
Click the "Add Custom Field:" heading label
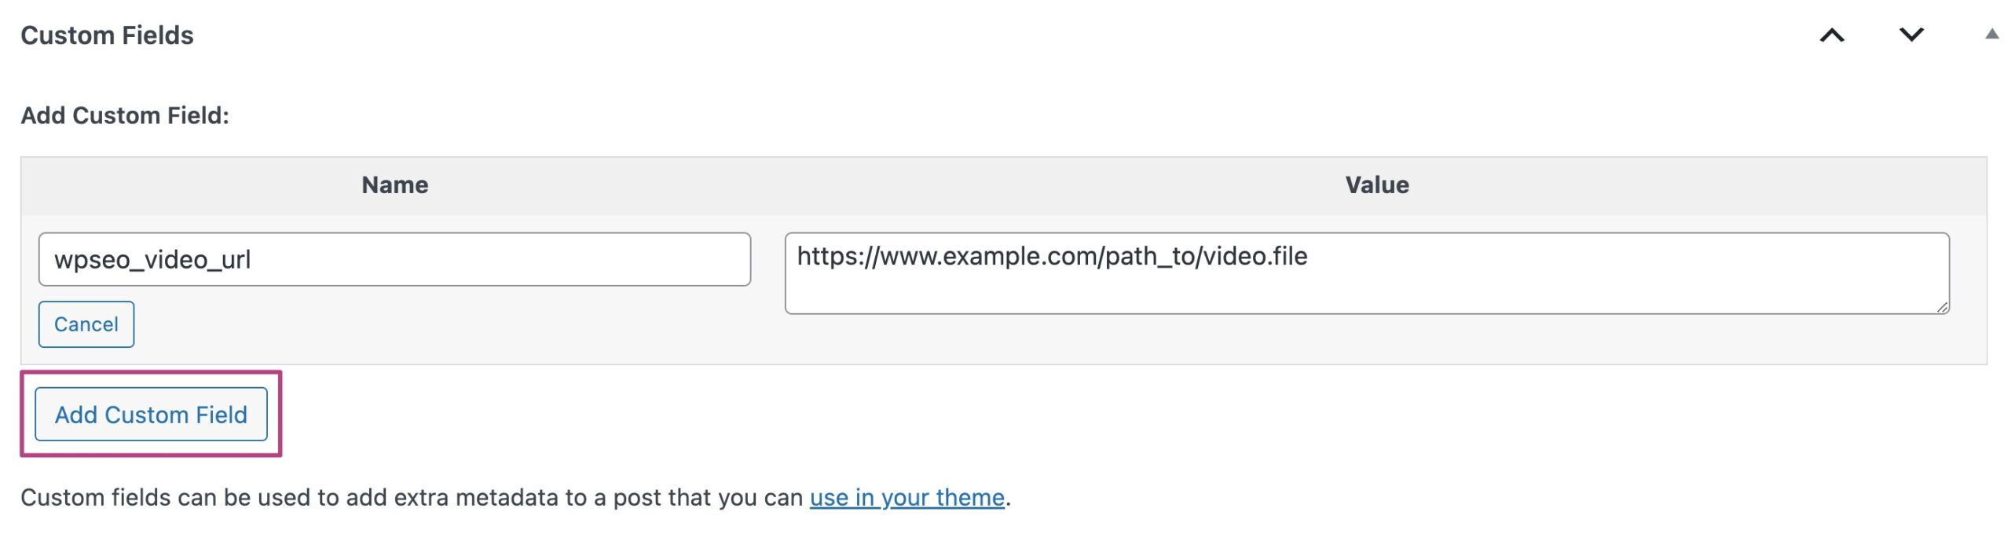[x=124, y=115]
